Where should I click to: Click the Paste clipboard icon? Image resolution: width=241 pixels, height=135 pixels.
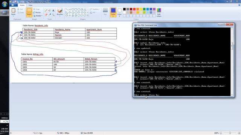pos(14,10)
